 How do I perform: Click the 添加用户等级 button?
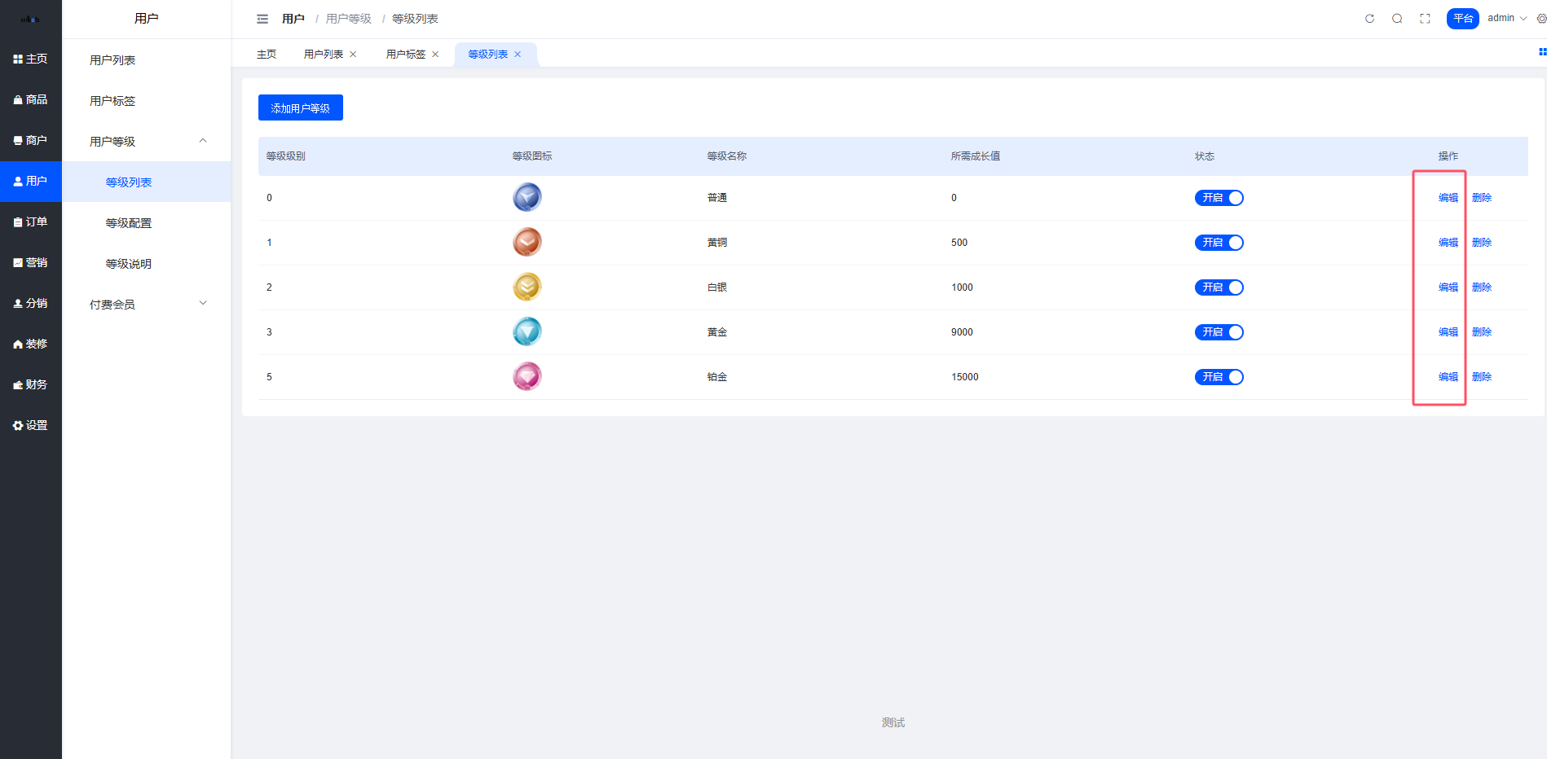[x=300, y=107]
